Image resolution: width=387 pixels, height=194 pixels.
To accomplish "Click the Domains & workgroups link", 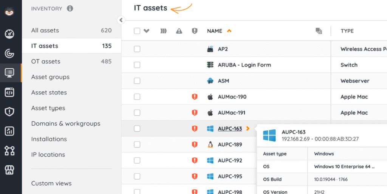I will point(66,123).
